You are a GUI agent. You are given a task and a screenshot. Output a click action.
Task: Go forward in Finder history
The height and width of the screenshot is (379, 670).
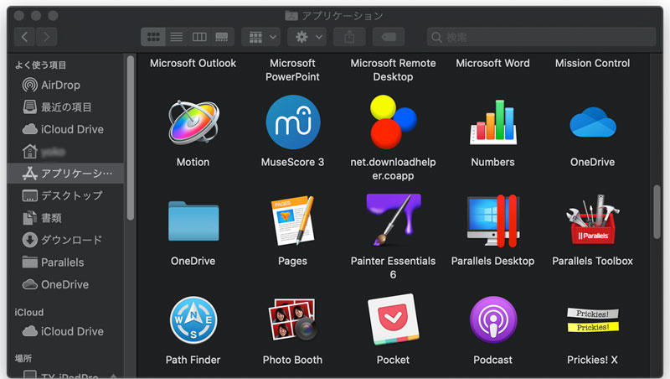[46, 37]
